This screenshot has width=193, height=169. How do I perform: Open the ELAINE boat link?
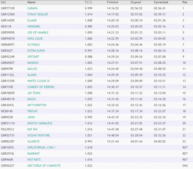coord(32,20)
